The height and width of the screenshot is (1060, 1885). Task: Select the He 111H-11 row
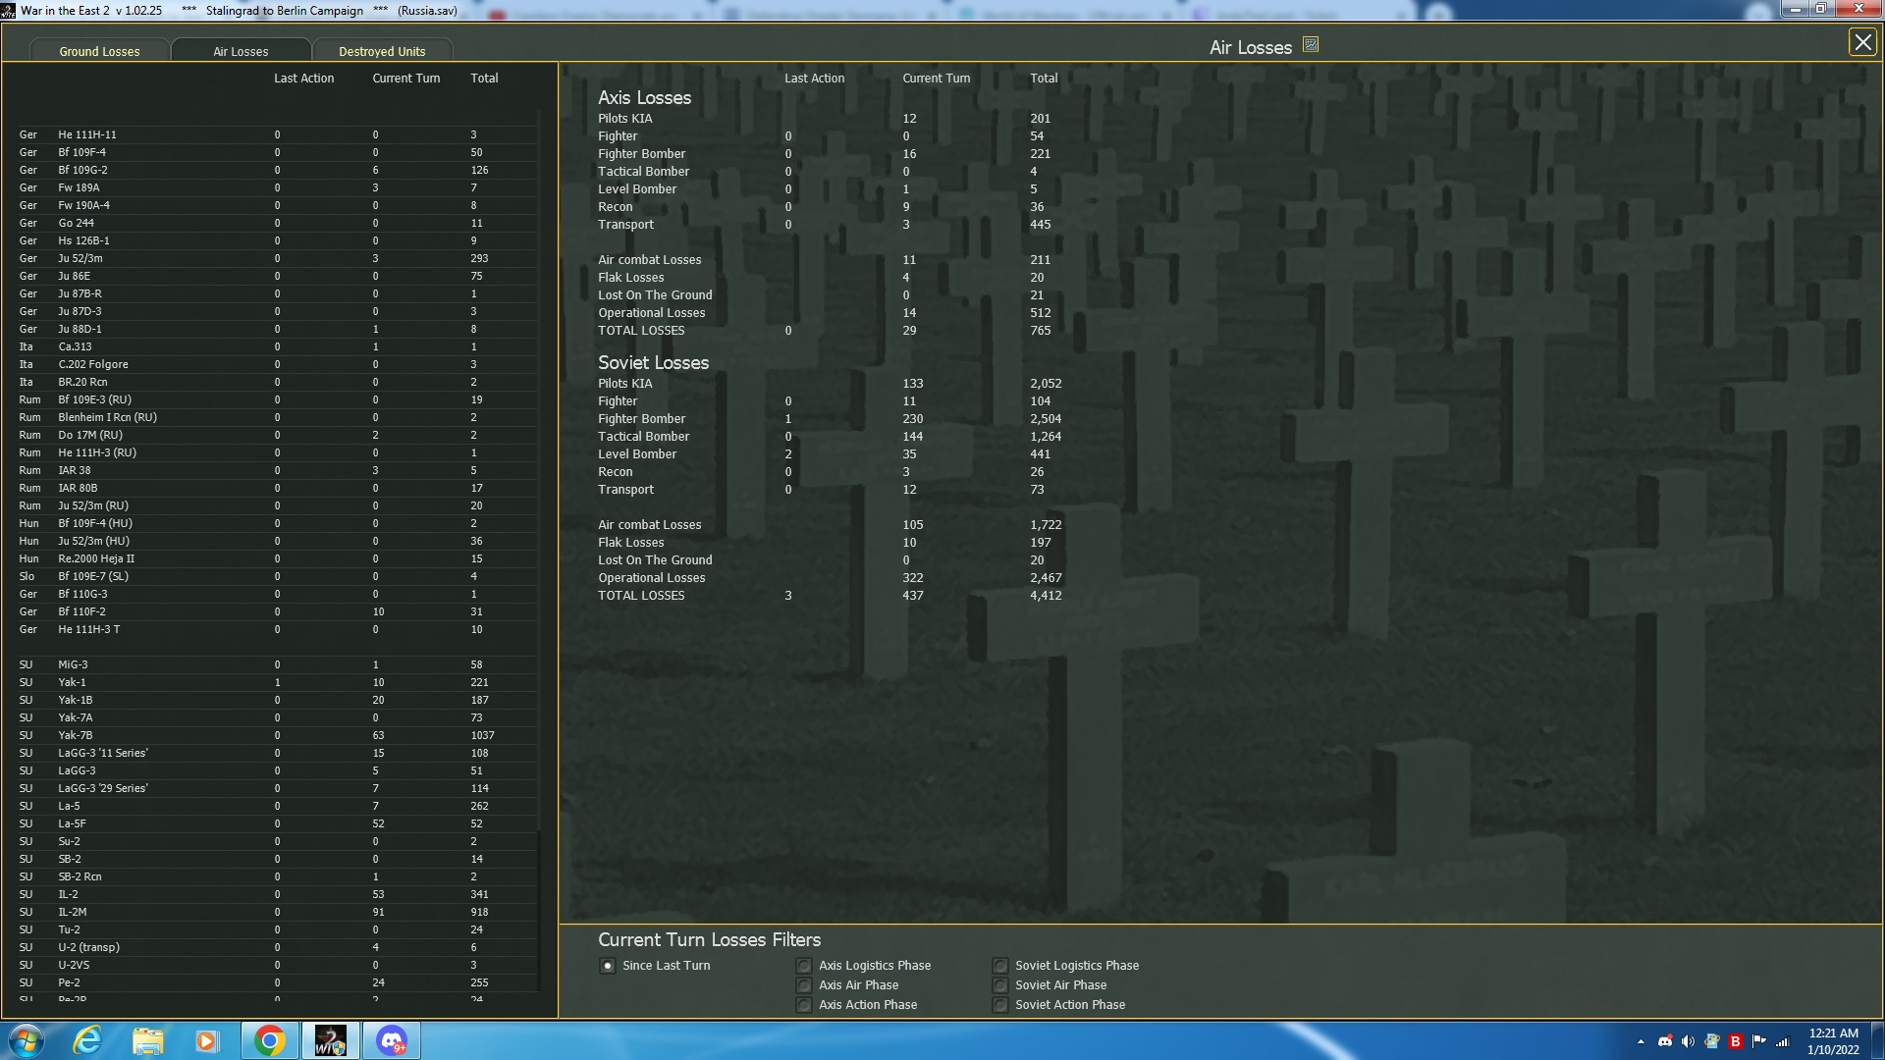click(277, 134)
